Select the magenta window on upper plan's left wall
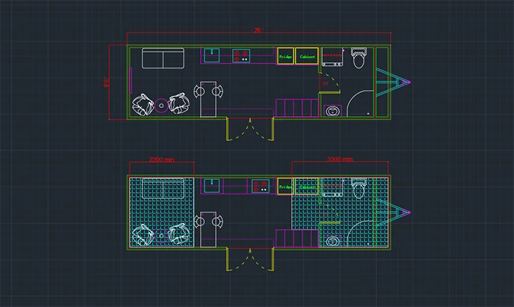514x307 pixels. pos(131,81)
